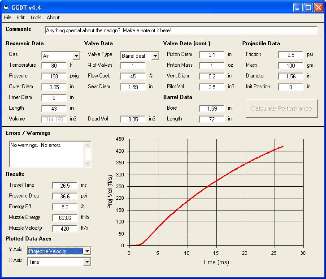Screen dimensions: 326x279
Task: Open the About menu
Action: (x=53, y=17)
